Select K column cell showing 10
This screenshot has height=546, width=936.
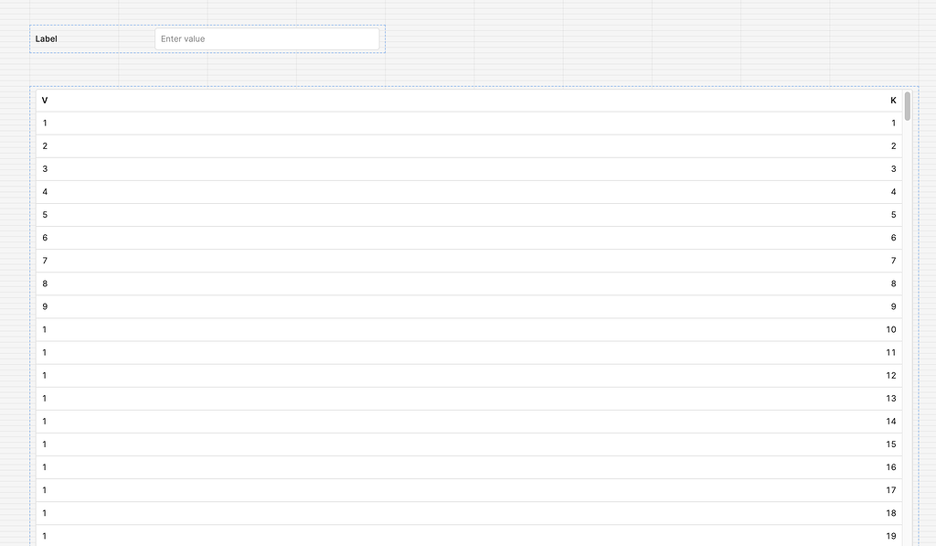click(x=891, y=329)
